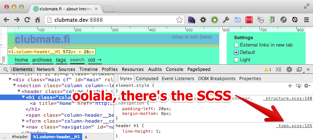Open the Computed styles tab

[x=147, y=79]
